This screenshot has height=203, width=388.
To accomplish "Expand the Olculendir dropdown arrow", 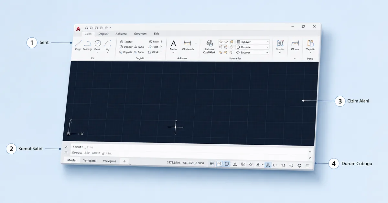I will pos(196,43).
